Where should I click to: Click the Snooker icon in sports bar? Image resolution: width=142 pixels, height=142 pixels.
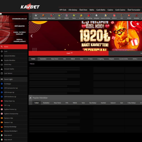tap(136, 15)
